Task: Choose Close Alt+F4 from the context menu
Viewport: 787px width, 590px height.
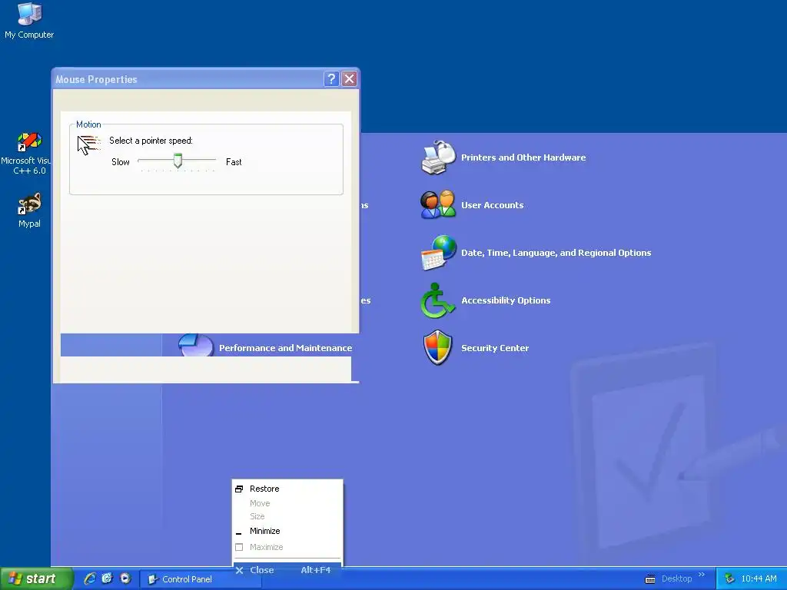Action: 287,570
